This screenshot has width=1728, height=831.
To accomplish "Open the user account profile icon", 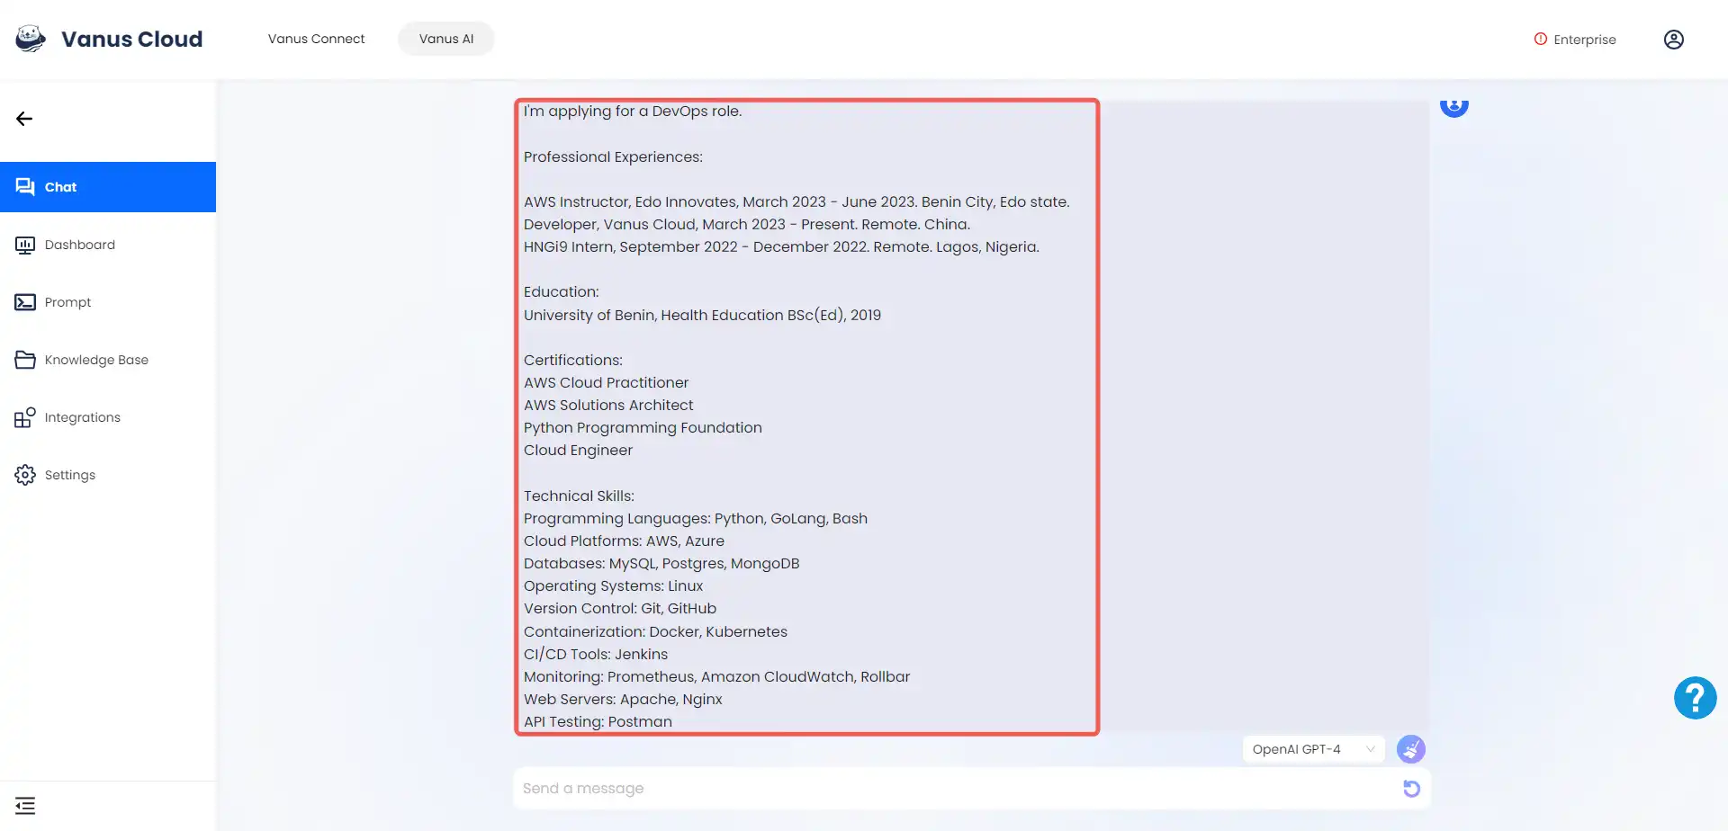I will [x=1674, y=40].
